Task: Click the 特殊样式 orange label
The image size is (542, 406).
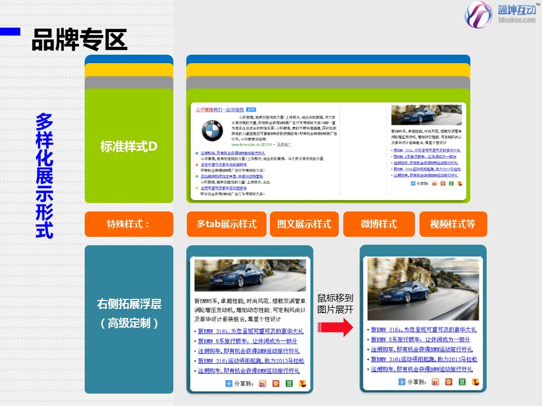Action: pos(129,224)
